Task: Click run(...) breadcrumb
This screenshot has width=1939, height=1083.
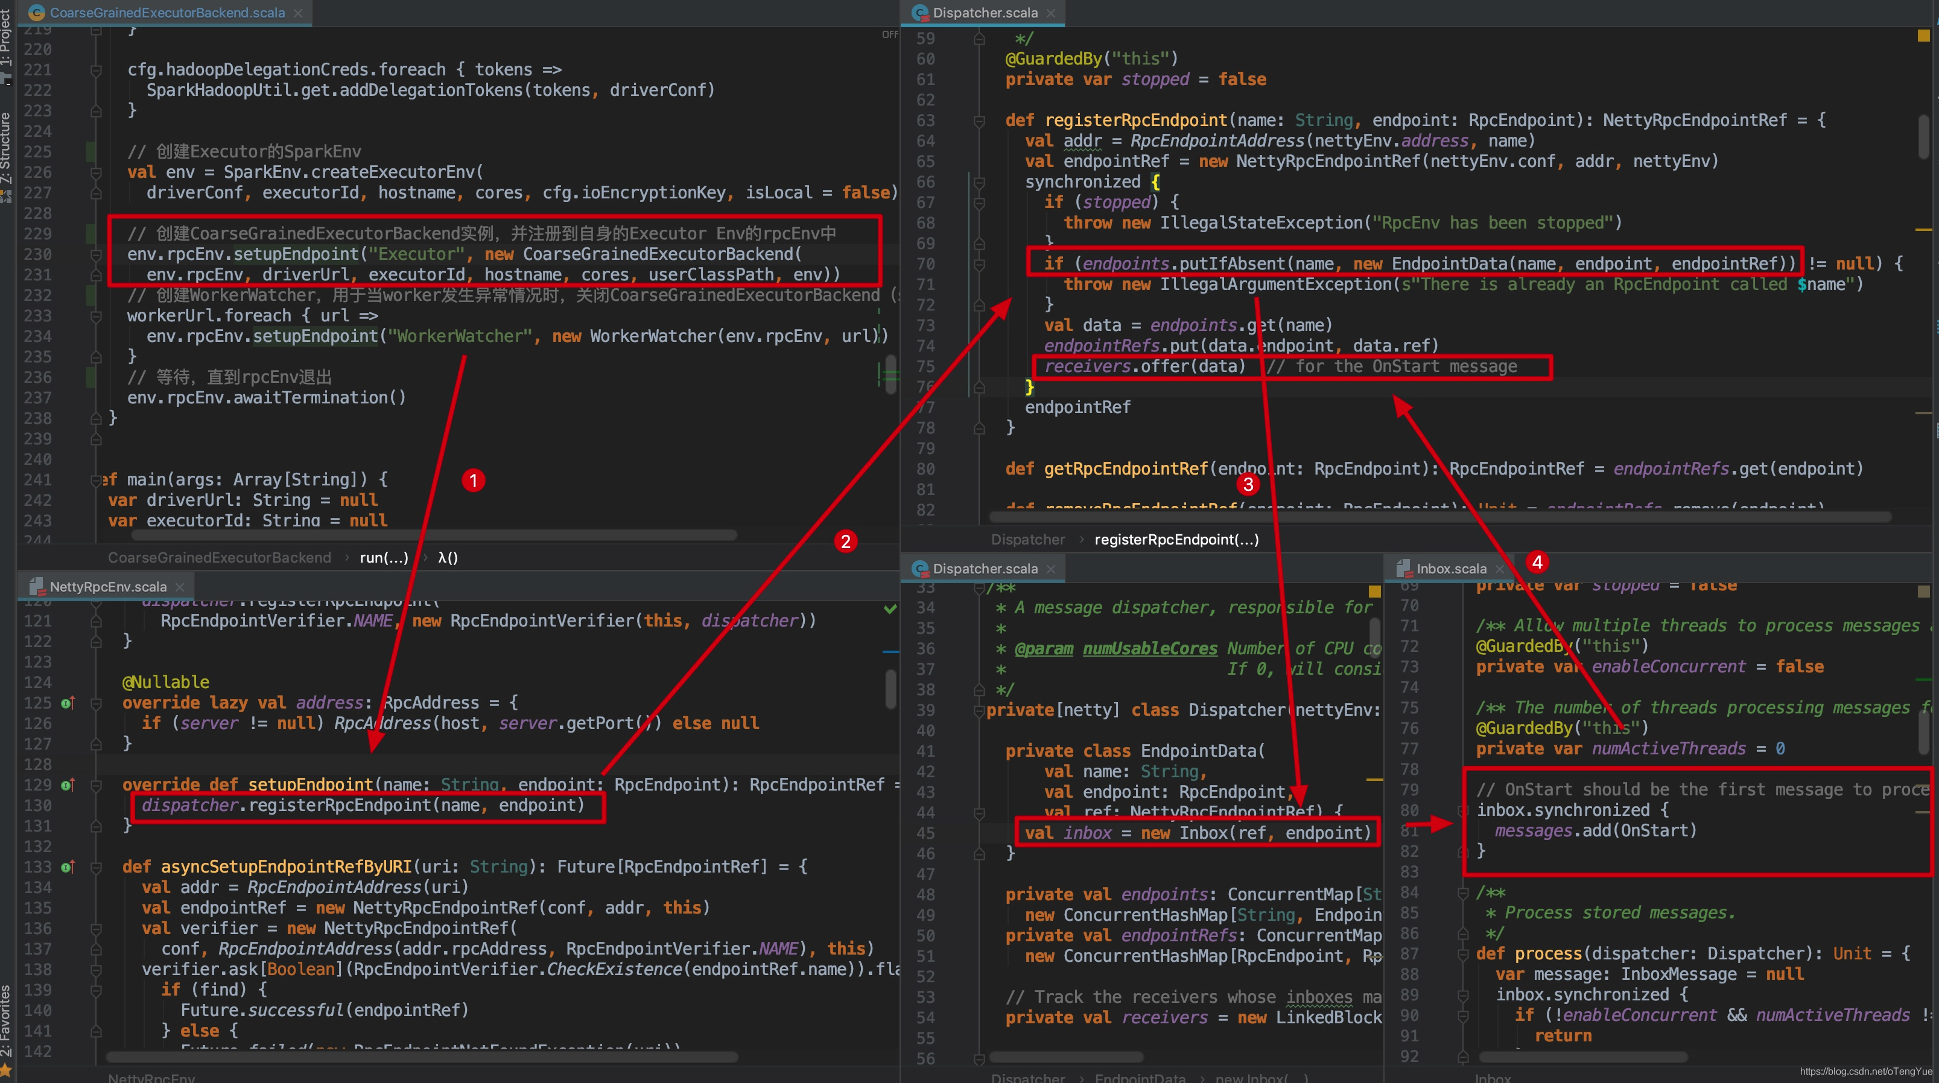Action: pos(384,557)
